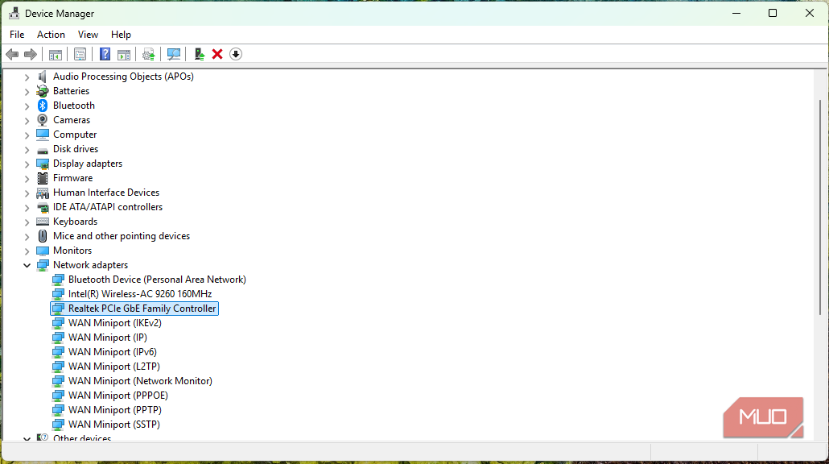
Task: Click the Cameras webcam icon
Action: pos(43,119)
